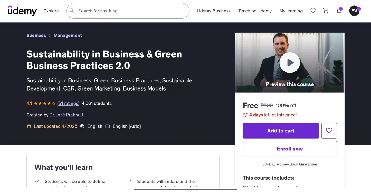Click first checkmark in What you'll learn
The width and height of the screenshot is (371, 192).
point(37,182)
